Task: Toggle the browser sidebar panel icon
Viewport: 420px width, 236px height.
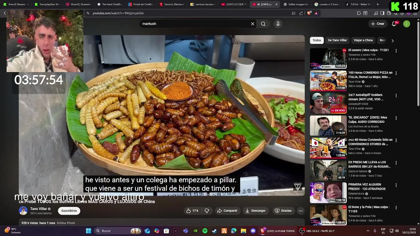Action: coord(382,13)
